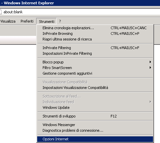Expand the Blocco popup submenu arrow

tap(150, 62)
